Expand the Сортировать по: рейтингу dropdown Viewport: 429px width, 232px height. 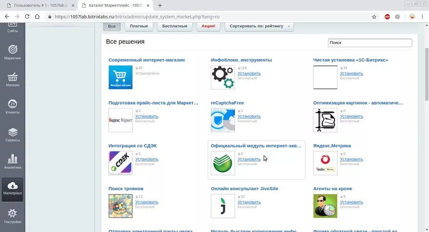[259, 26]
